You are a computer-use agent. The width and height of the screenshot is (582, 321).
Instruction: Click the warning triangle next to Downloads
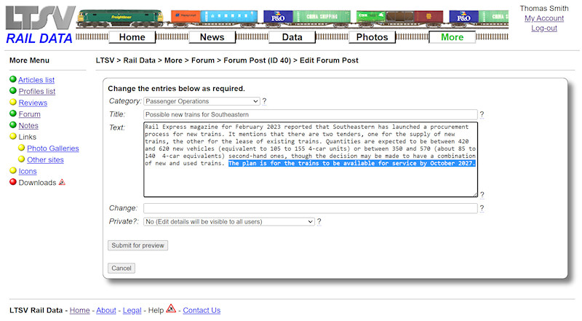[62, 182]
